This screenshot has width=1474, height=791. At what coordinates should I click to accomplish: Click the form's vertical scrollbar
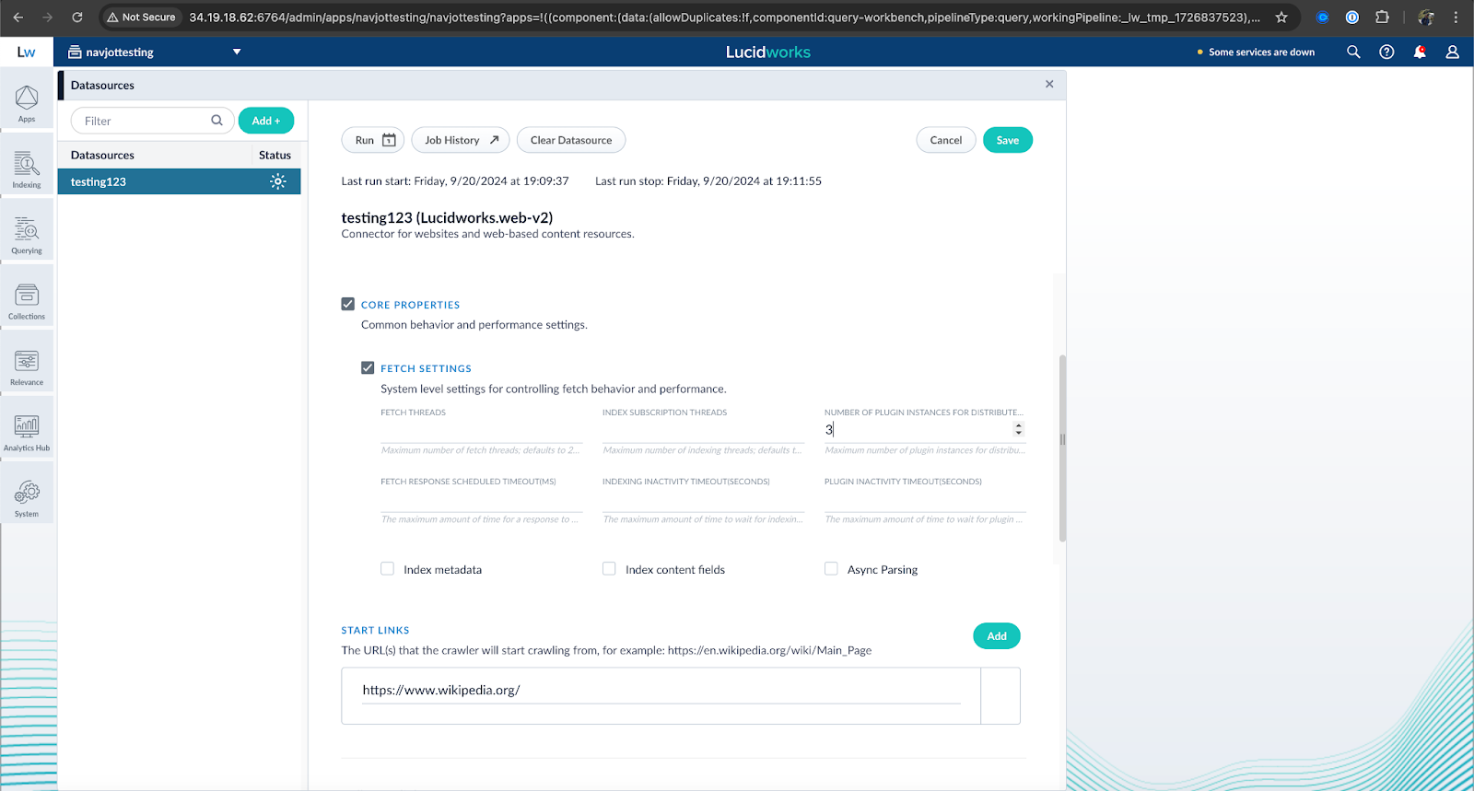1062,448
